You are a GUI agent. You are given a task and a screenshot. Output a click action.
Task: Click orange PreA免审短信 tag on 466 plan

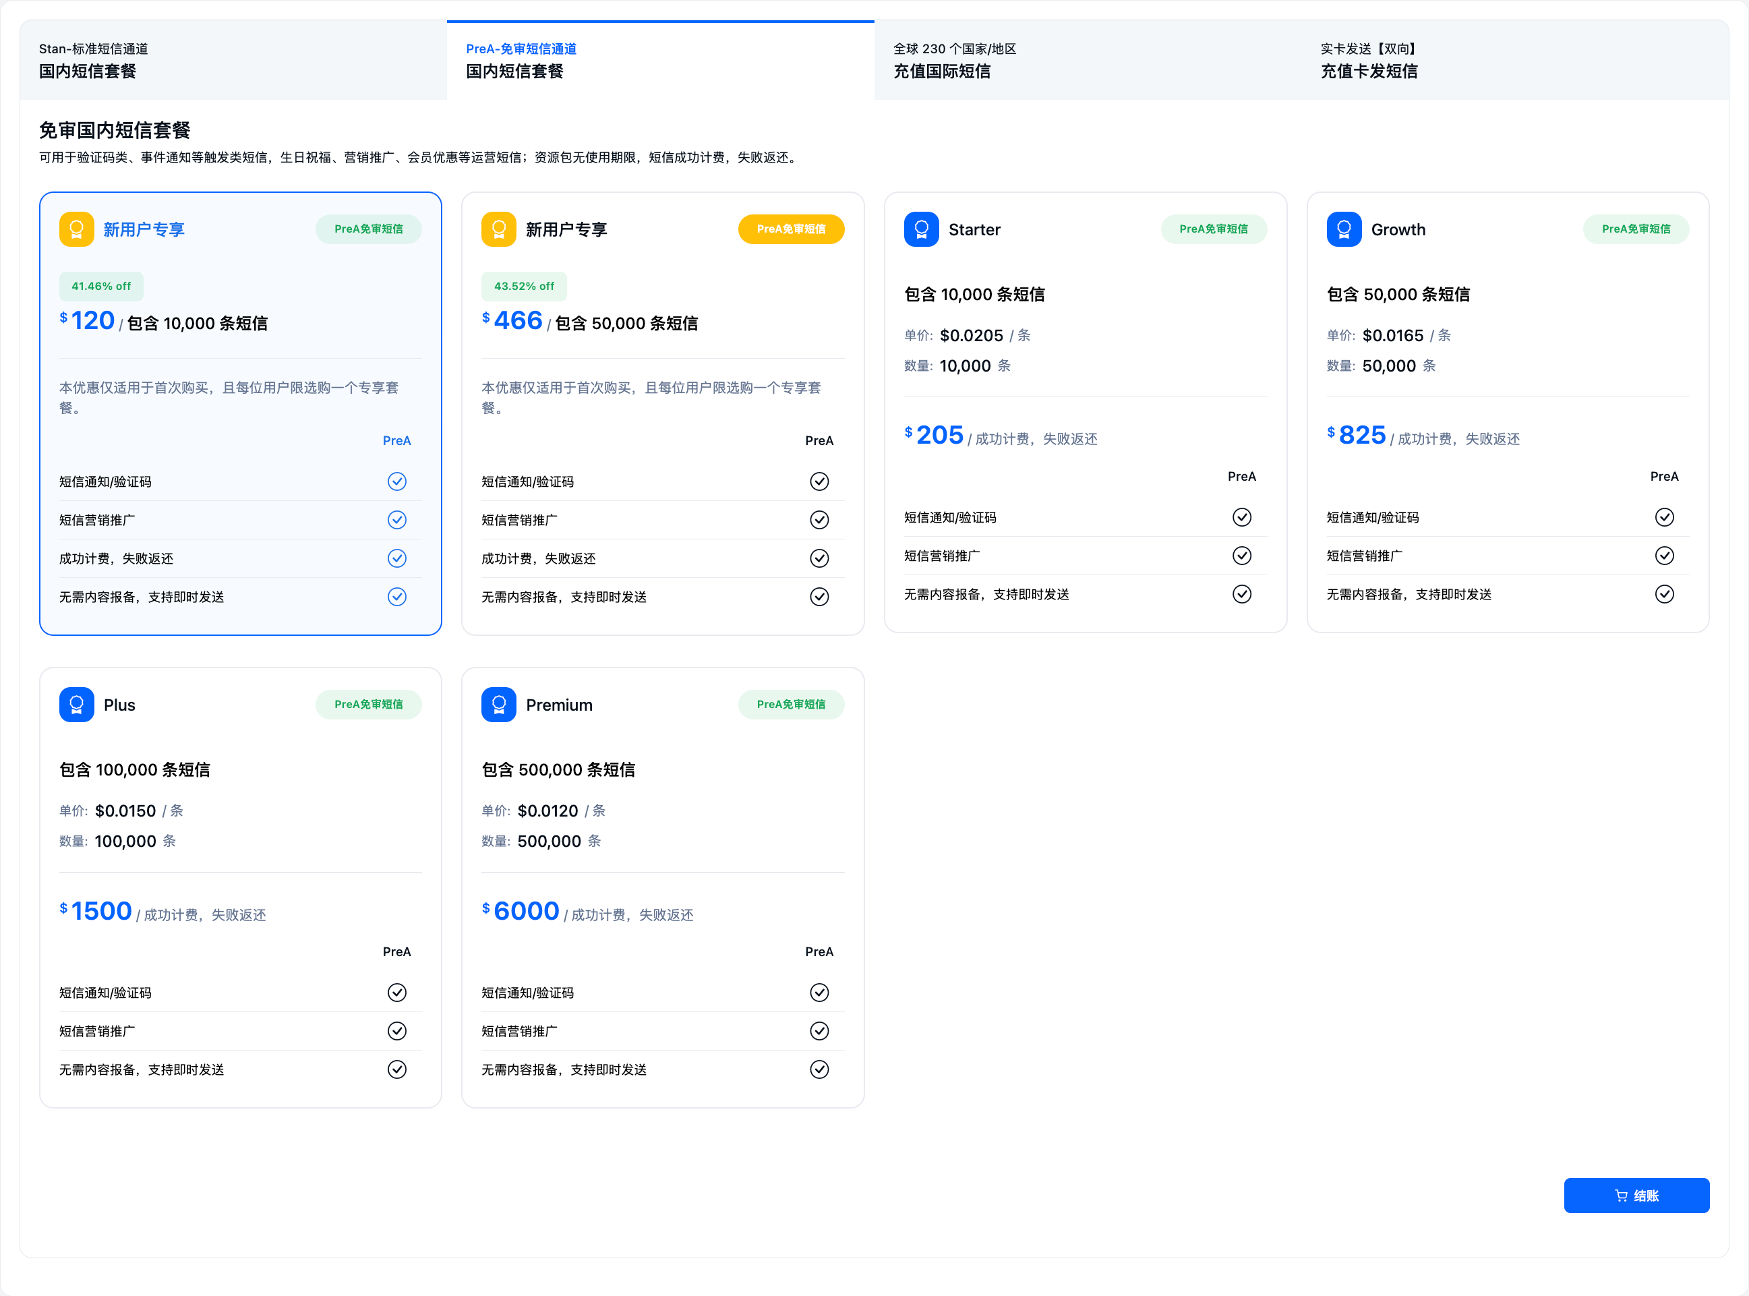(x=791, y=229)
